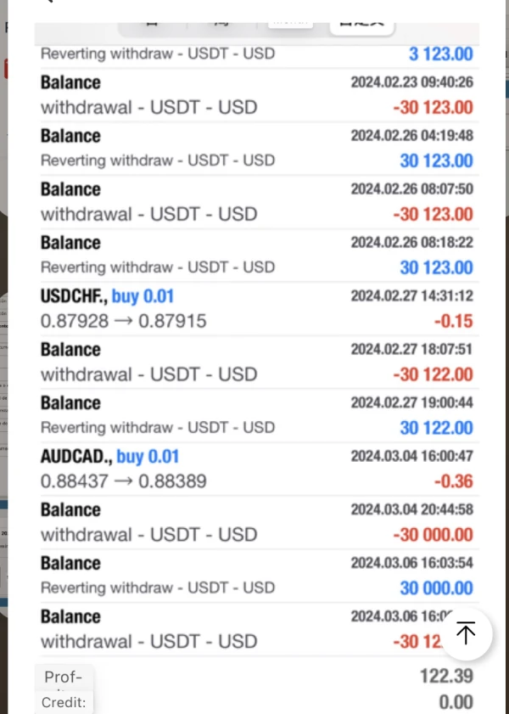Select the reverting withdraw at 2024.02.27 19:00:44
Viewport: 509px width, 714px height.
[x=255, y=415]
